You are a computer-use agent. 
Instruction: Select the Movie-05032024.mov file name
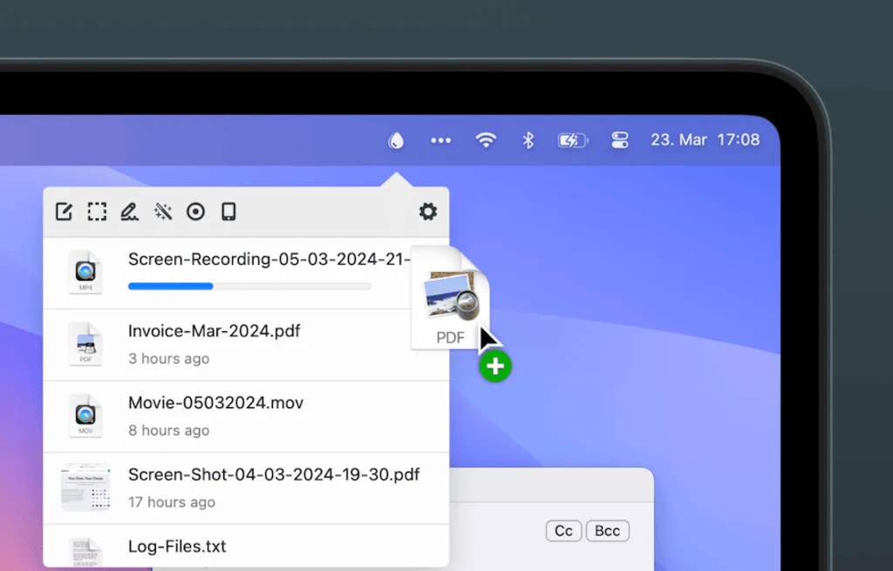coord(216,403)
